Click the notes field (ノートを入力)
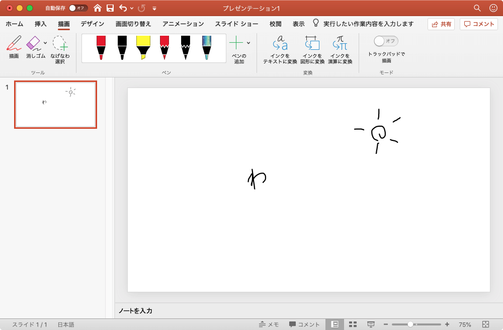 [x=135, y=310]
